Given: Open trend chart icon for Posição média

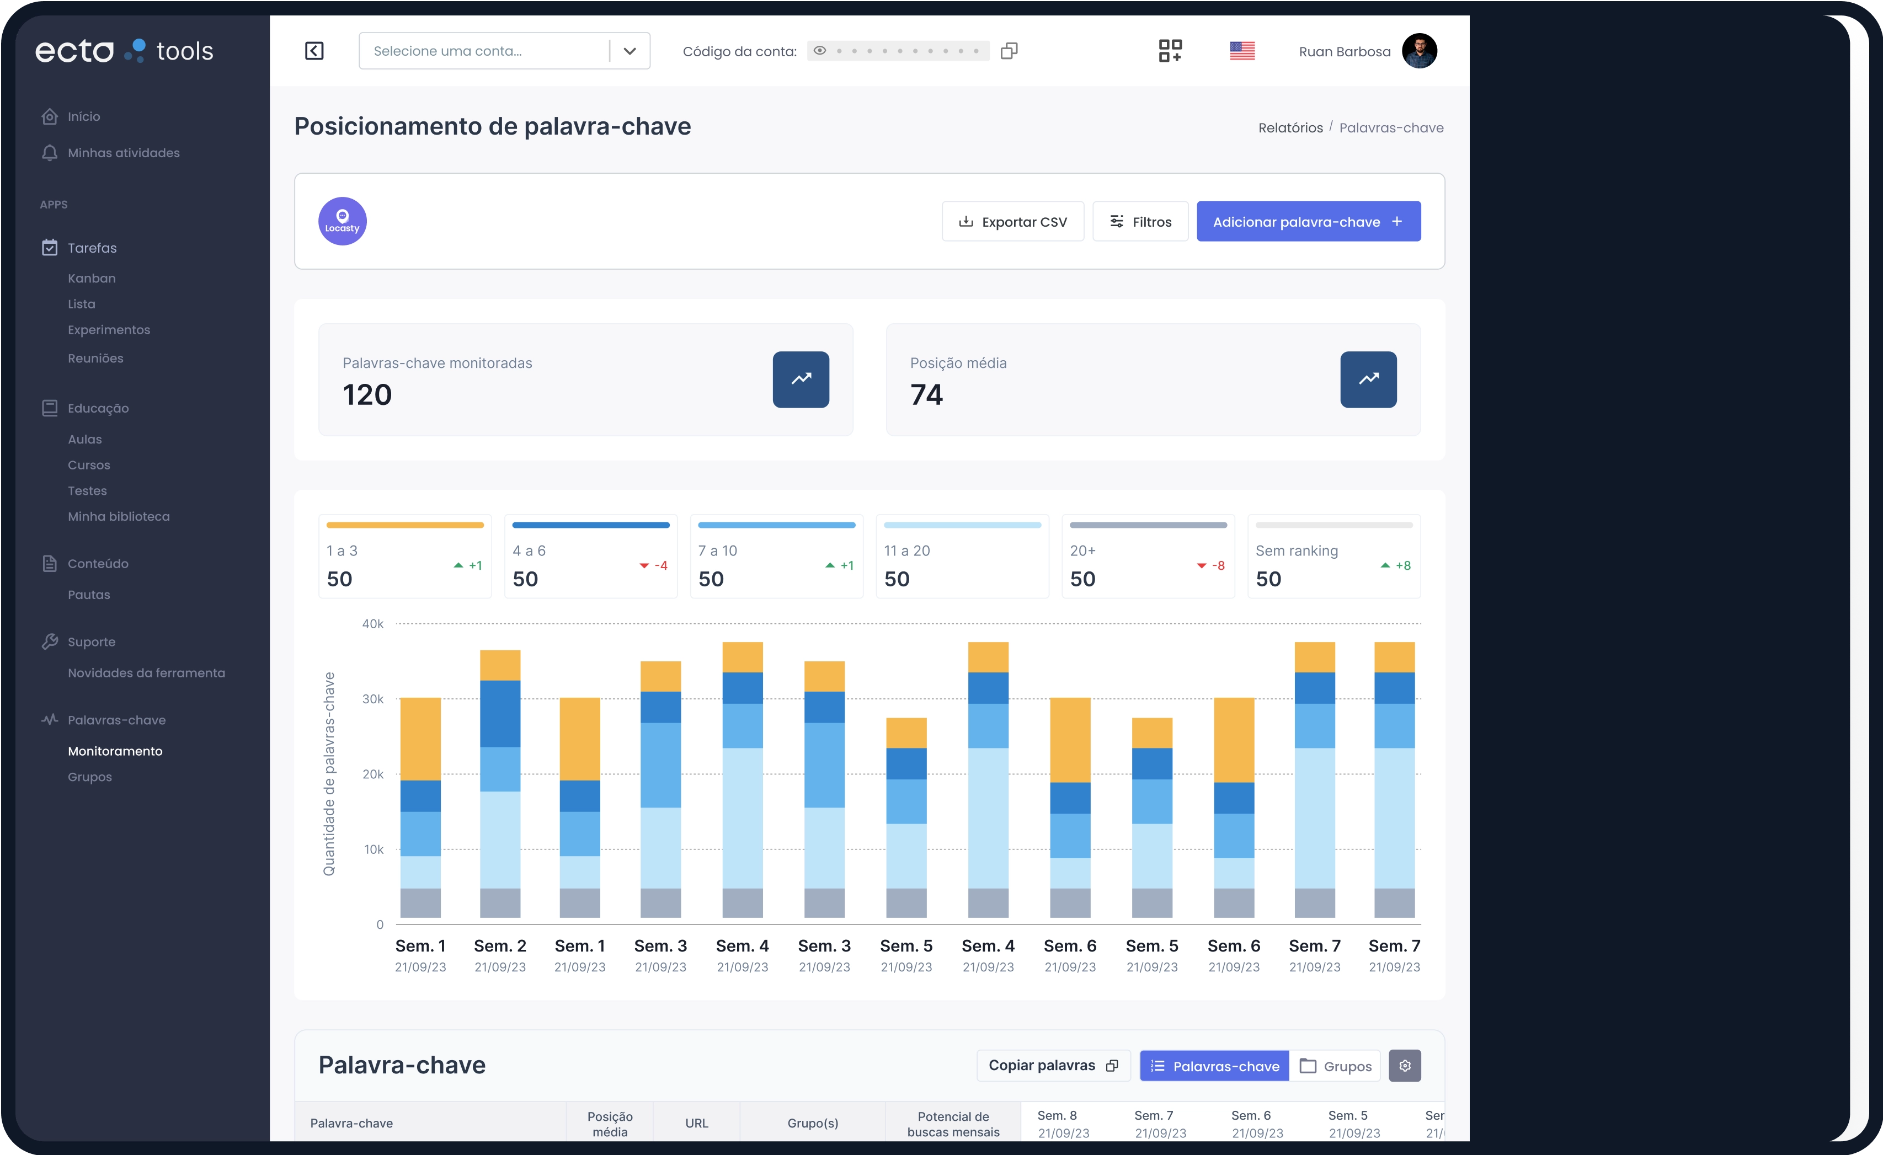Looking at the screenshot, I should pos(1368,379).
